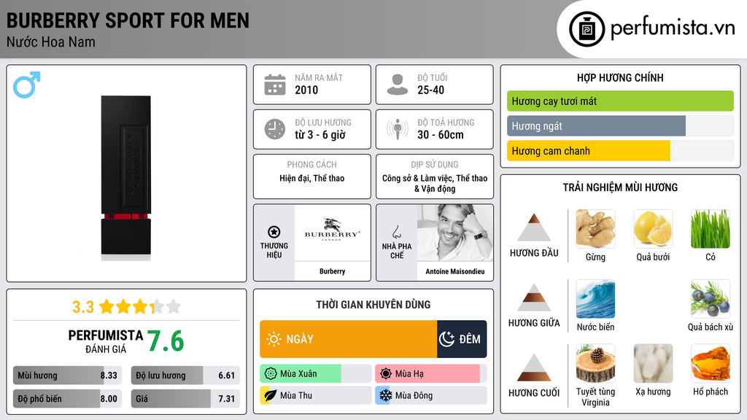Click the blue male gender symbol icon
Image resolution: width=747 pixels, height=420 pixels.
26,85
